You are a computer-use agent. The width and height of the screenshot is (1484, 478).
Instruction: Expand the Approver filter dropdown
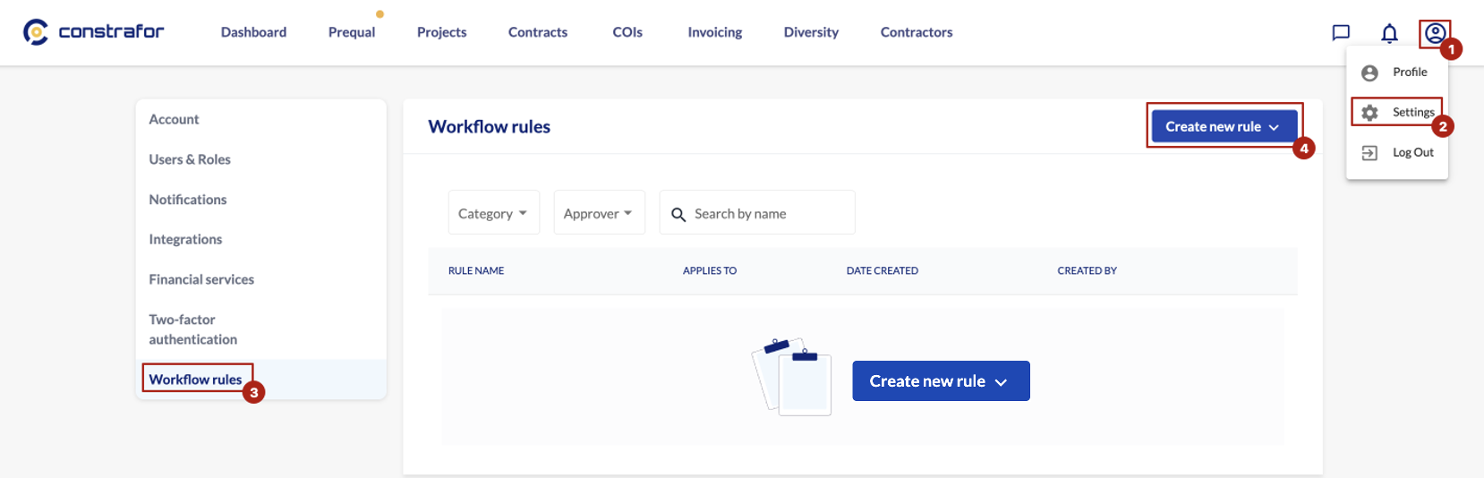pyautogui.click(x=599, y=213)
